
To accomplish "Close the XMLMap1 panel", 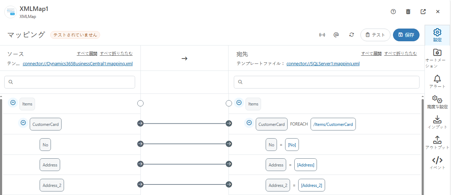I will tap(438, 12).
